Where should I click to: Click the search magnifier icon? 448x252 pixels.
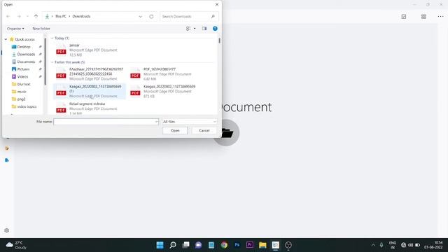pyautogui.click(x=213, y=17)
